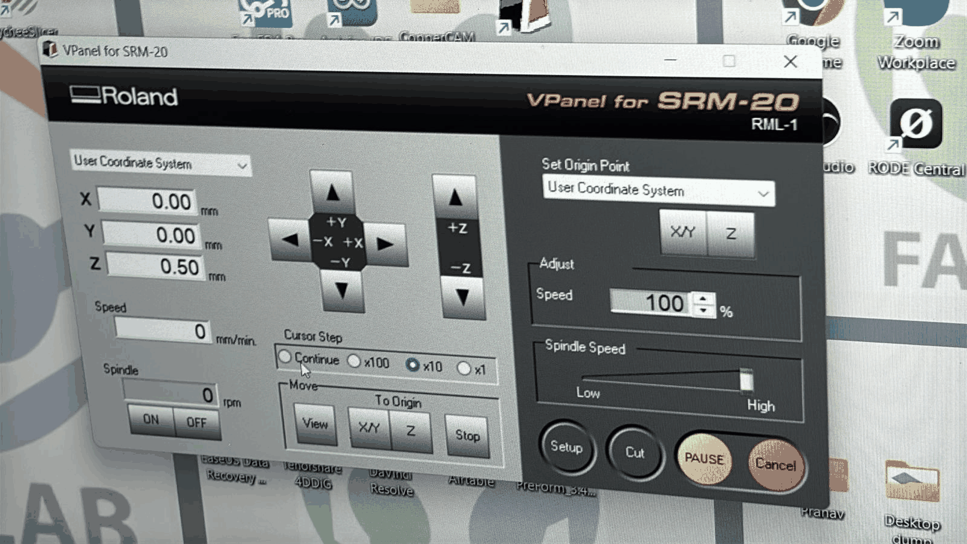The image size is (967, 544).
Task: Open the Zoom Workplace desktop shortcut
Action: point(916,35)
